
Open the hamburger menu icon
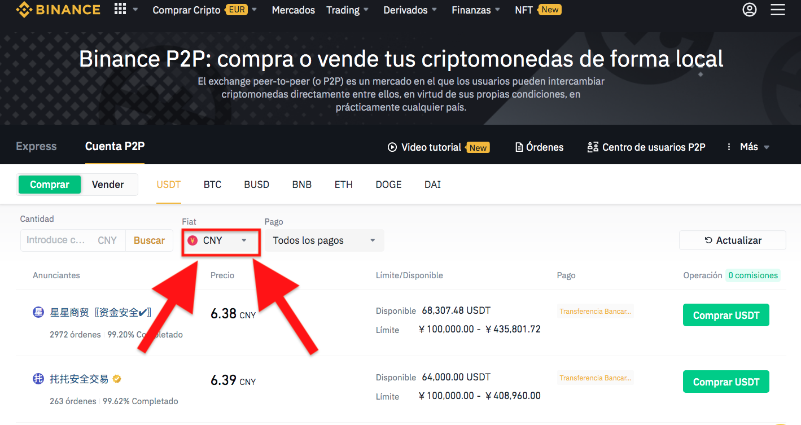pyautogui.click(x=778, y=10)
